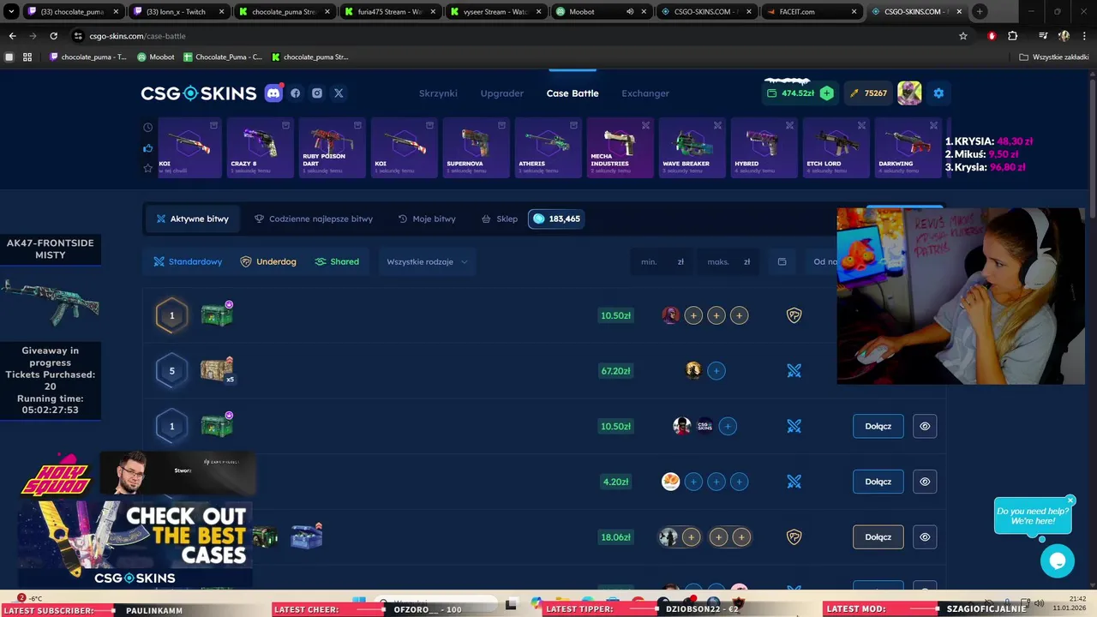Open the Upgrader menu item
This screenshot has width=1097, height=617.
click(x=502, y=93)
